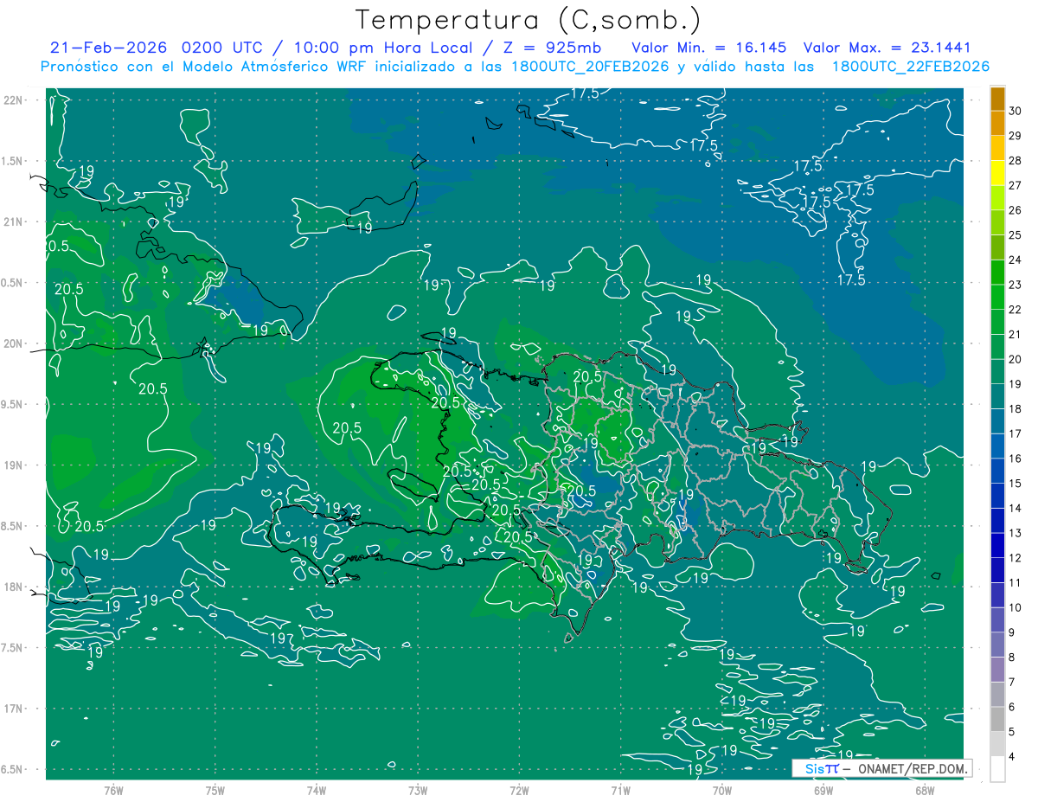
Task: Select the 21N latitude label
Action: 14,221
